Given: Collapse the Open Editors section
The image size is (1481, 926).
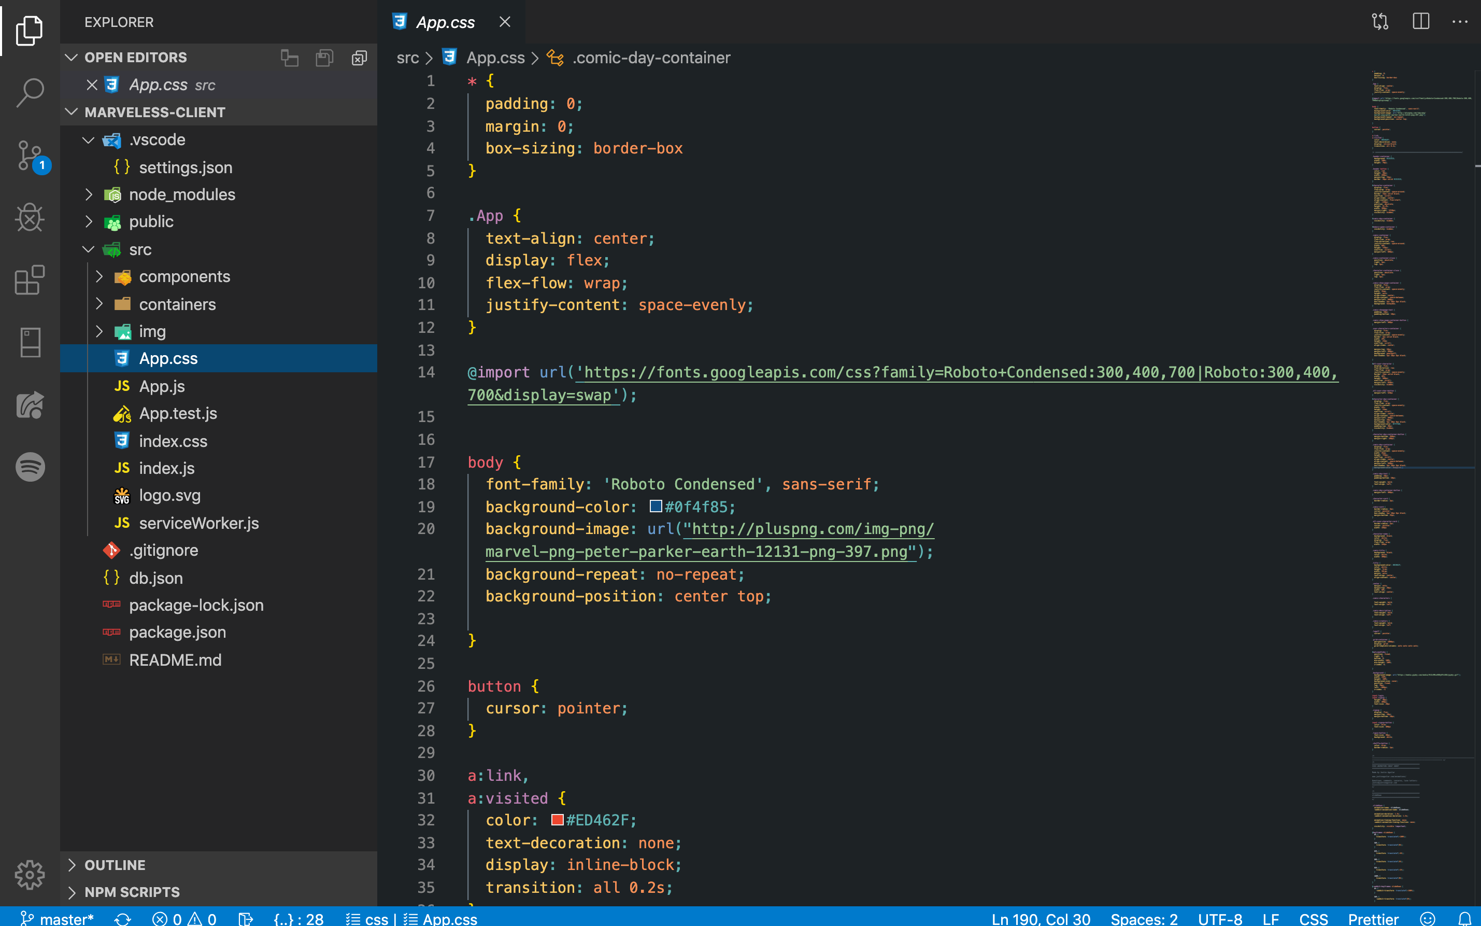Looking at the screenshot, I should [x=72, y=58].
